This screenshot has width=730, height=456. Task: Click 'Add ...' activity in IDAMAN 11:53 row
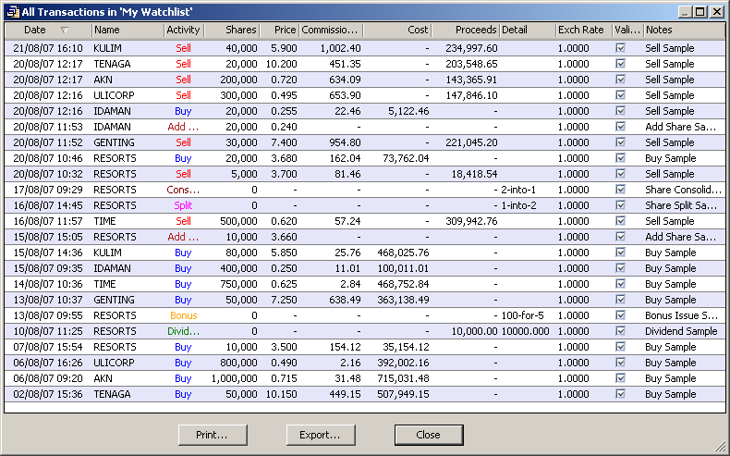(x=183, y=127)
